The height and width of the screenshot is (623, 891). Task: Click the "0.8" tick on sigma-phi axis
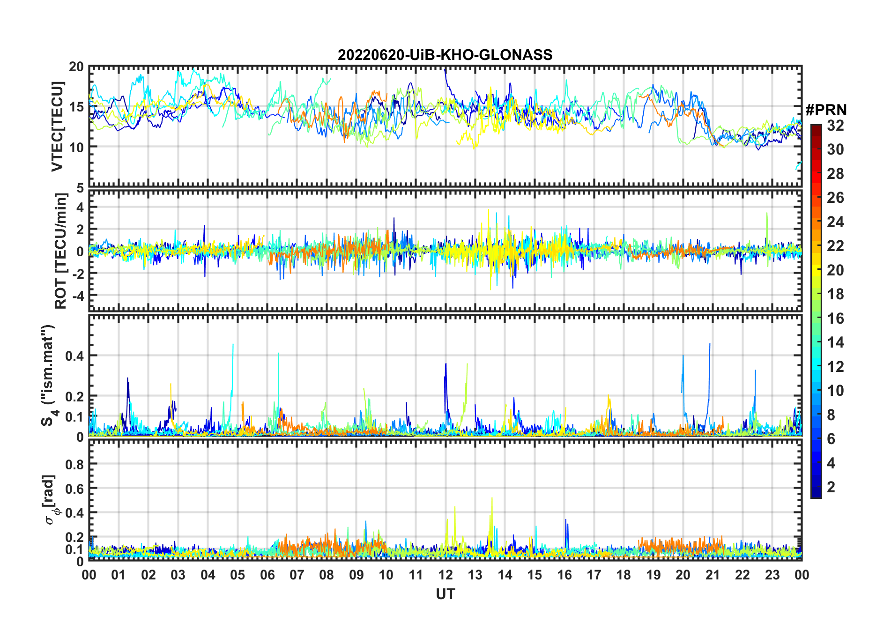tap(75, 464)
